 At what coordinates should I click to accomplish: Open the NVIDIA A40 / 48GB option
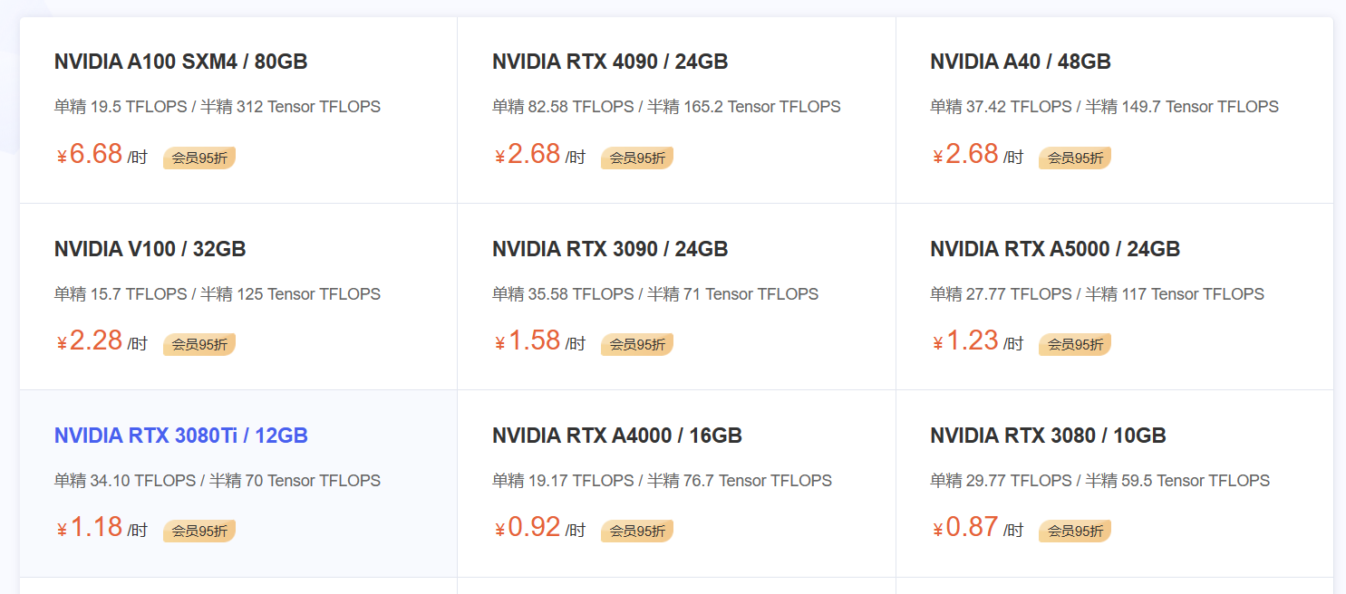pyautogui.click(x=1021, y=62)
